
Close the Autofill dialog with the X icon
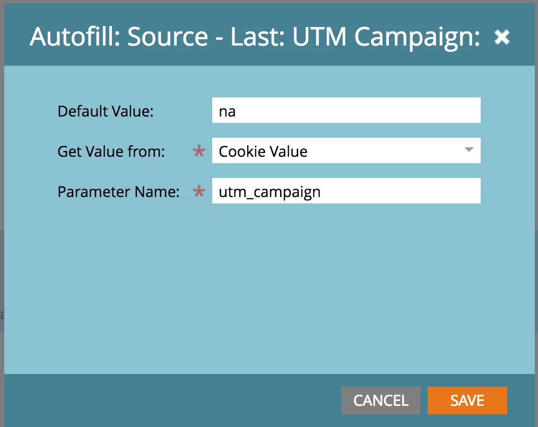[x=501, y=37]
